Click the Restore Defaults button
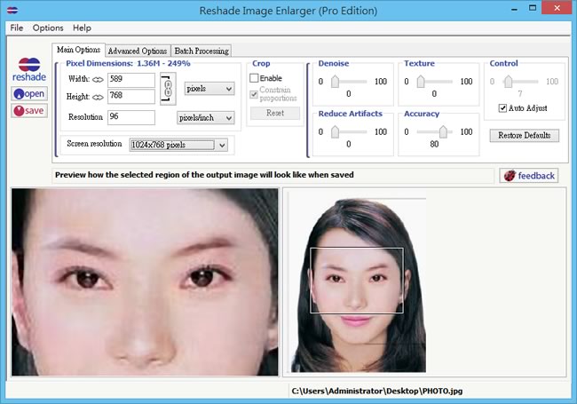Image resolution: width=577 pixels, height=404 pixels. point(524,135)
